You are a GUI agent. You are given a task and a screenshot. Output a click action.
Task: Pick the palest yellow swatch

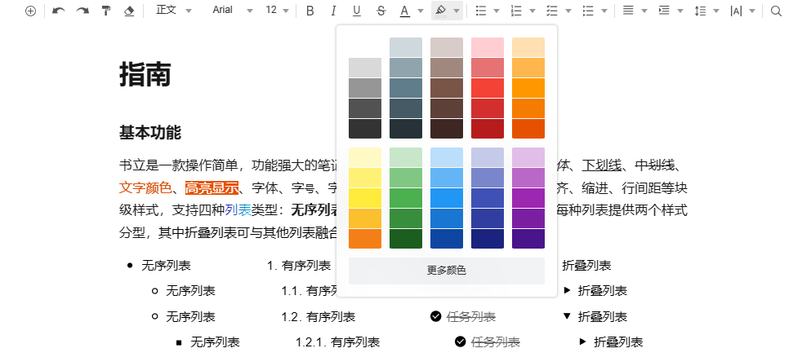point(365,157)
